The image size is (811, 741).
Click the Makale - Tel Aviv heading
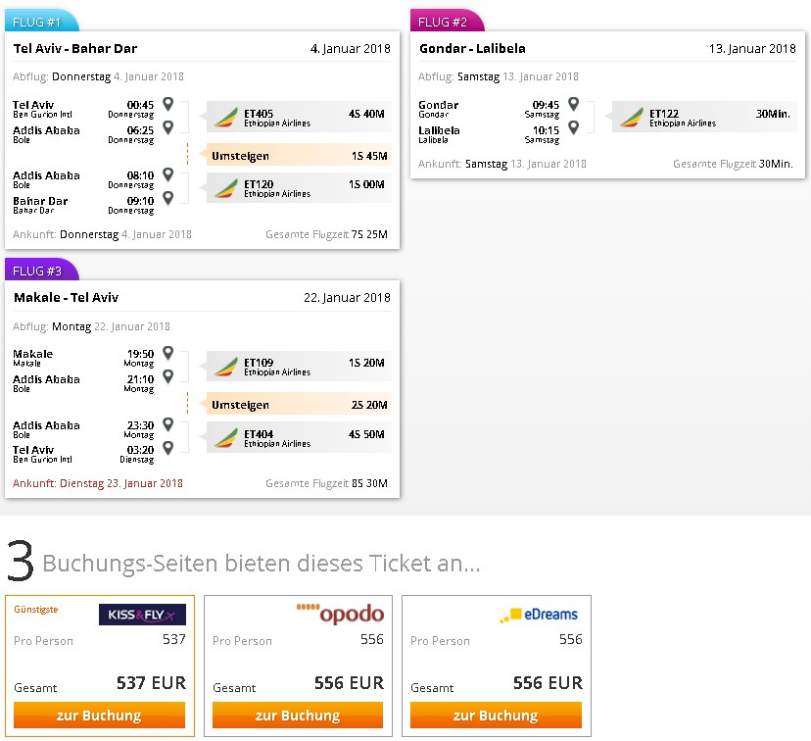pos(67,297)
